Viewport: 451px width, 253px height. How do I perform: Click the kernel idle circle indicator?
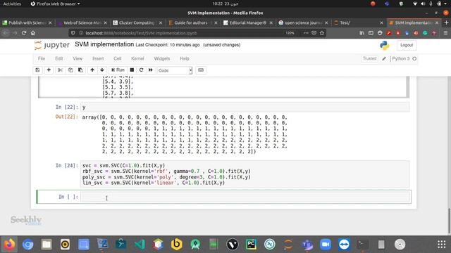(x=414, y=58)
